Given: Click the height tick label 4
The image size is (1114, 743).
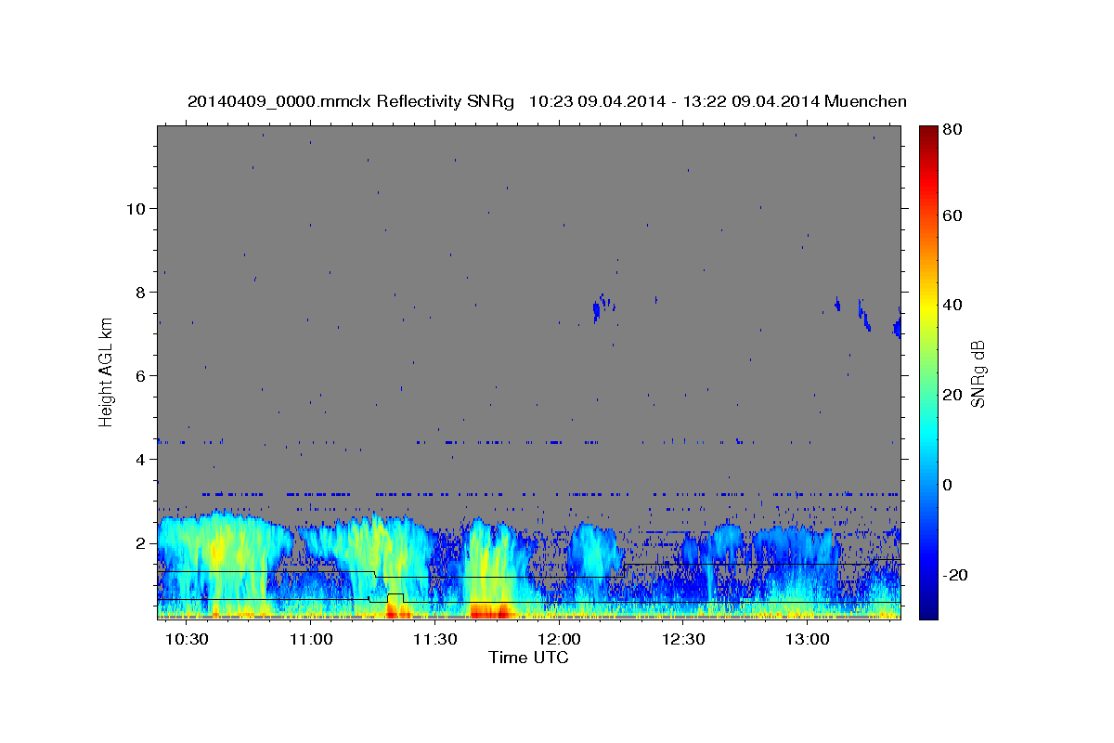Looking at the screenshot, I should (140, 459).
